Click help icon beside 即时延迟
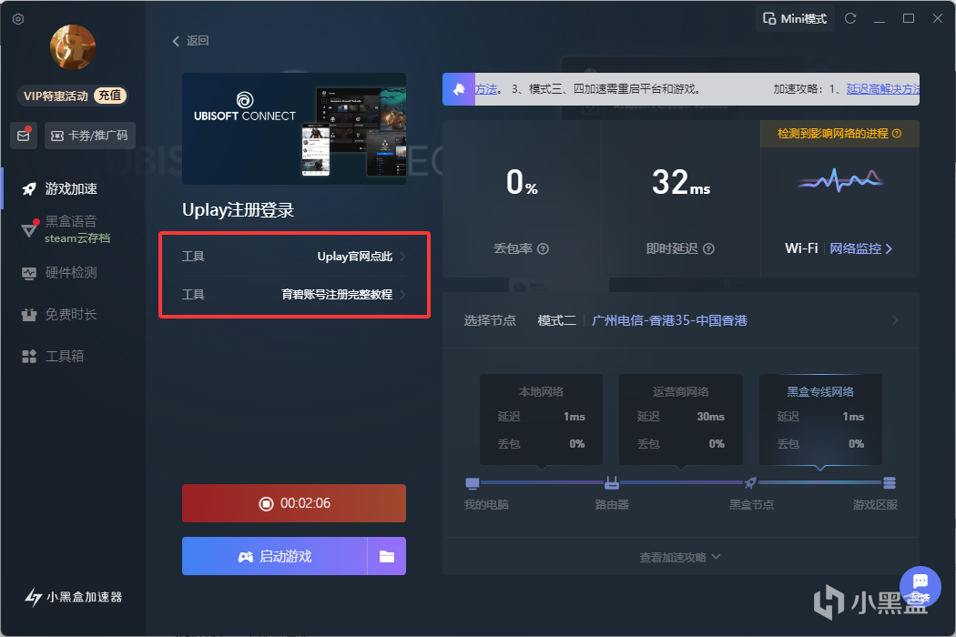Screen dimensions: 956x637 point(708,248)
